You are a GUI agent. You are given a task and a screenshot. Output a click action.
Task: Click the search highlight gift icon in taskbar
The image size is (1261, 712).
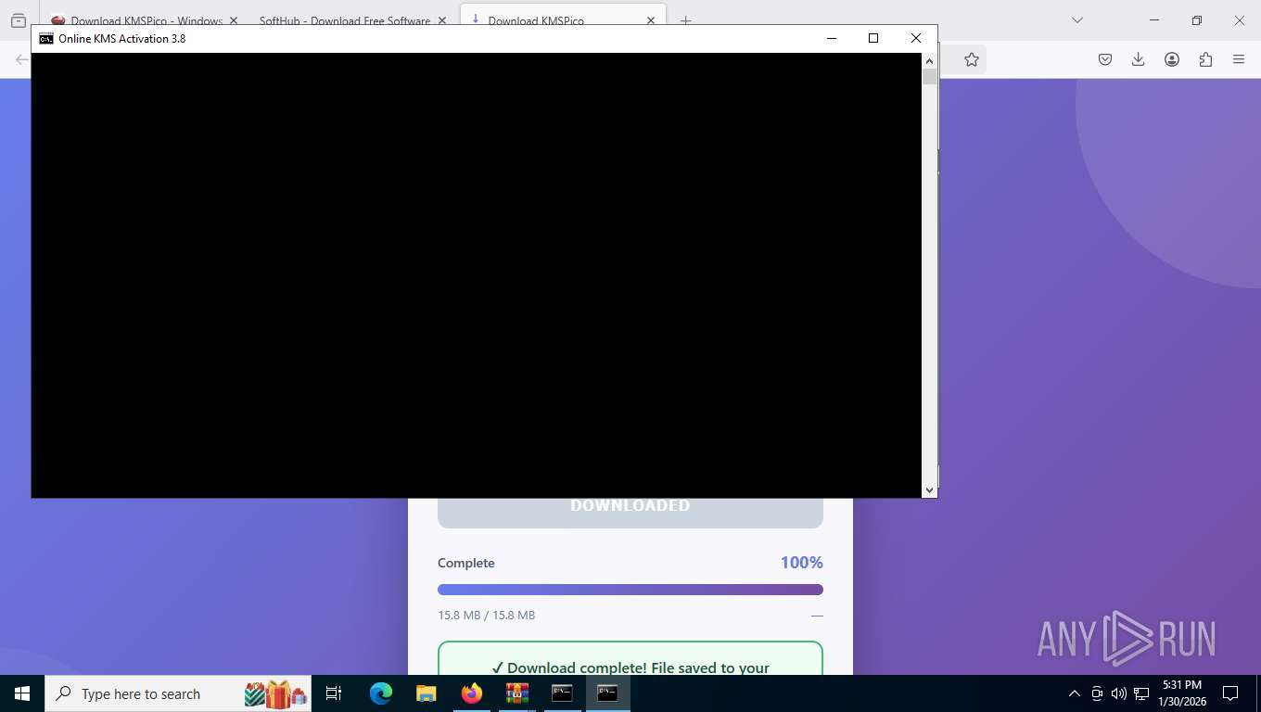[276, 693]
